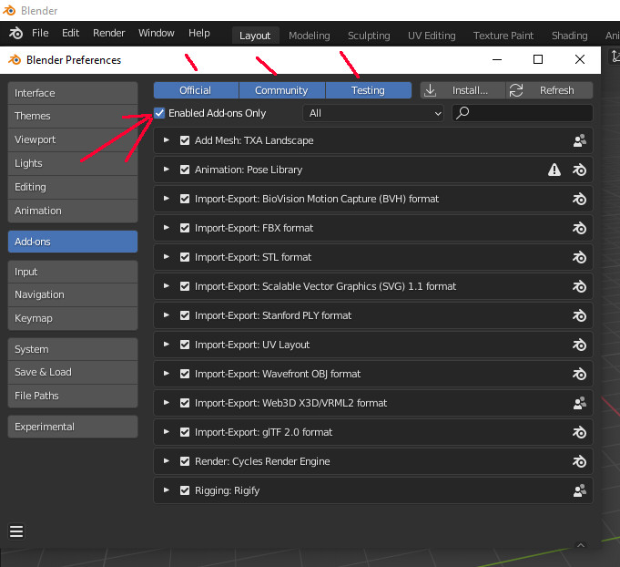Click Blender logo icon on Cycles Render row
Screen dimensions: 620x567
click(580, 461)
